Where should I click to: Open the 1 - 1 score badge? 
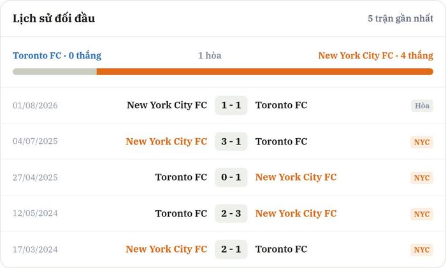pyautogui.click(x=231, y=106)
